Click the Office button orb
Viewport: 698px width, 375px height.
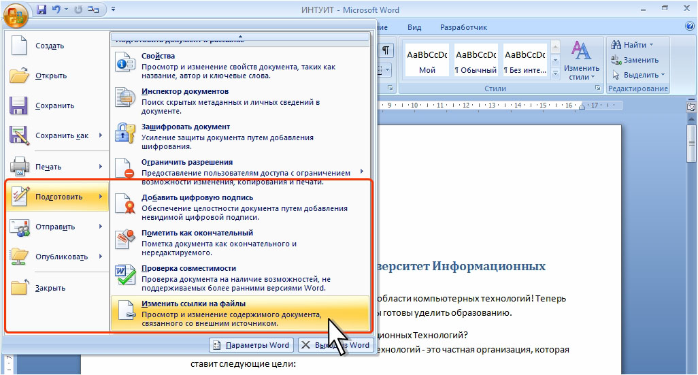16,16
